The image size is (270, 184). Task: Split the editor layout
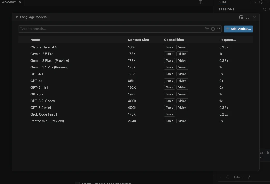200,2
